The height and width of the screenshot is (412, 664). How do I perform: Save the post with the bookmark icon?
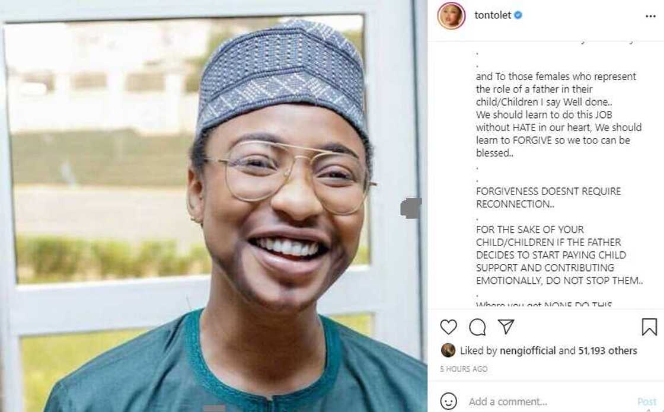point(649,327)
